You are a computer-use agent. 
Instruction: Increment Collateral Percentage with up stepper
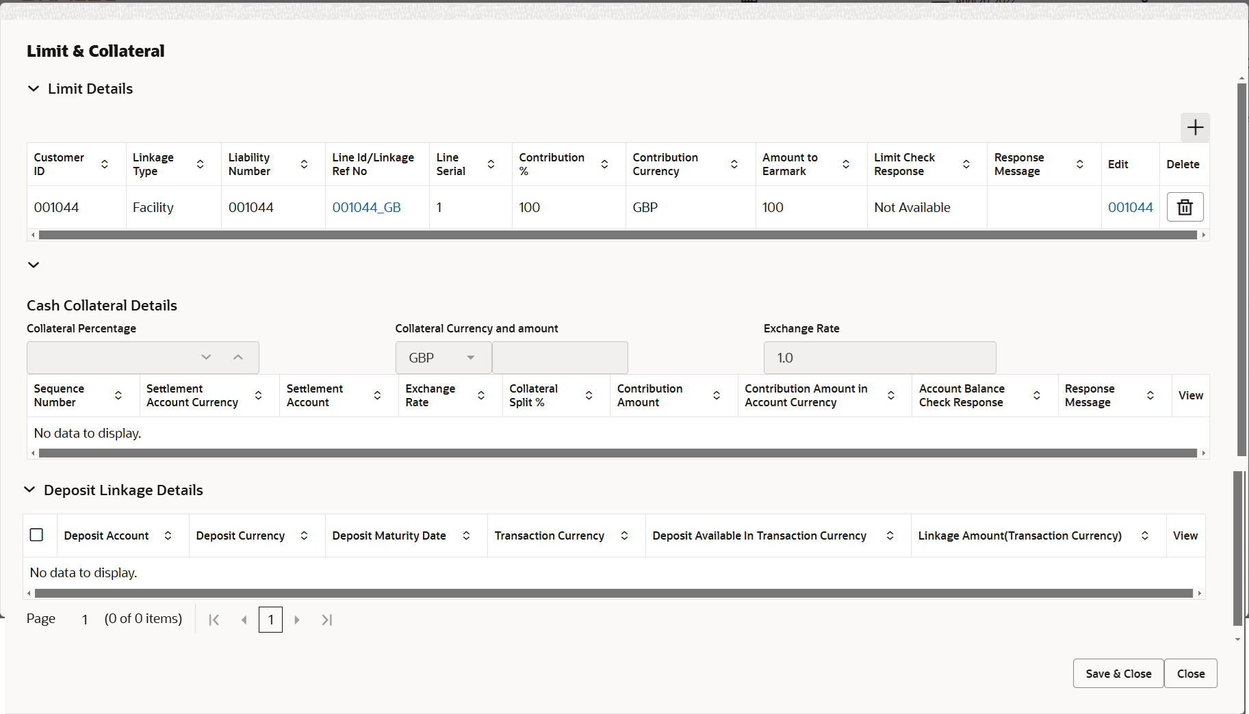pyautogui.click(x=238, y=357)
